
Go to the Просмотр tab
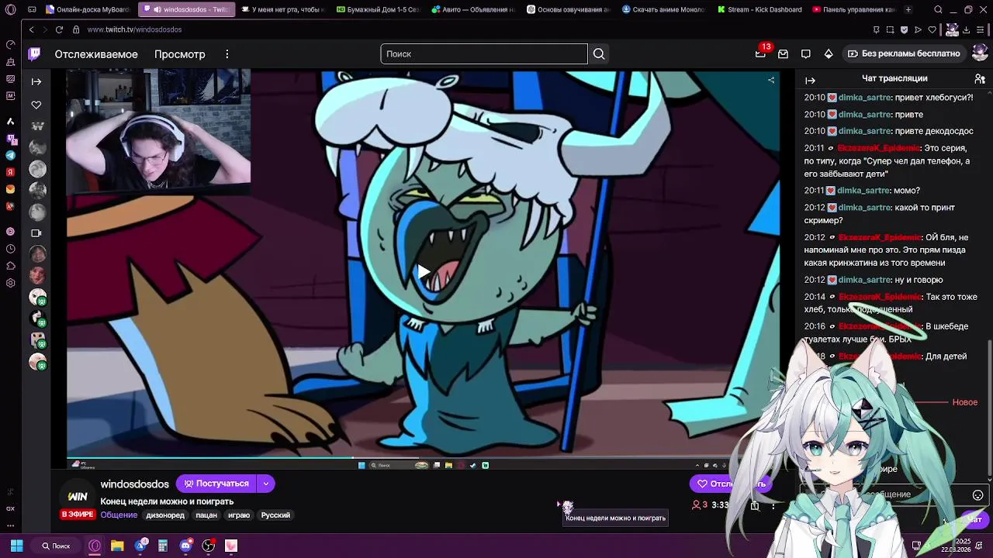[x=180, y=54]
